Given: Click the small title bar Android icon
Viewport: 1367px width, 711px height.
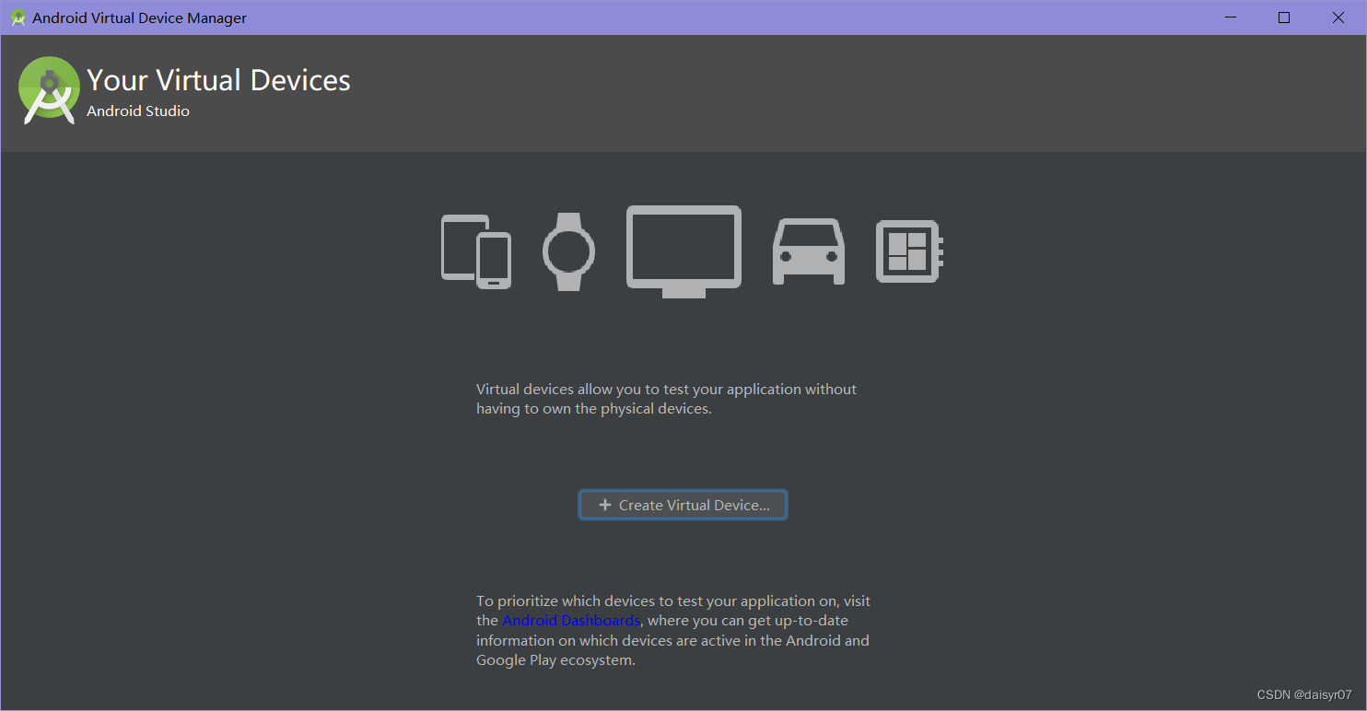Looking at the screenshot, I should pos(18,17).
